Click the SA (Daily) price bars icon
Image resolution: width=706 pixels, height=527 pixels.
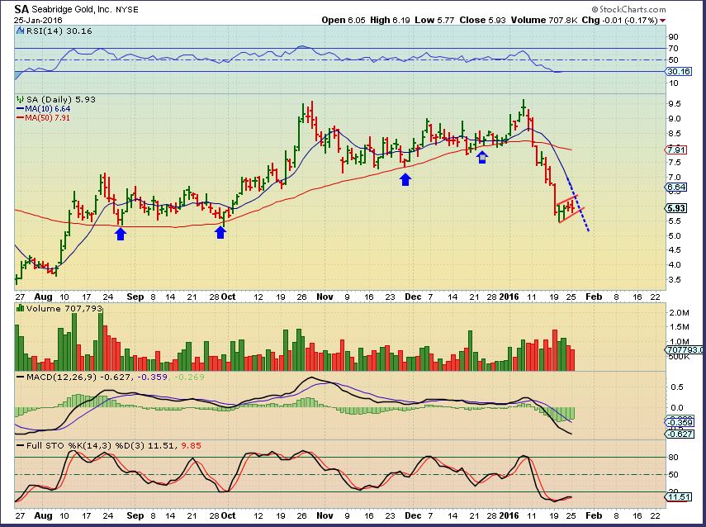(x=20, y=100)
